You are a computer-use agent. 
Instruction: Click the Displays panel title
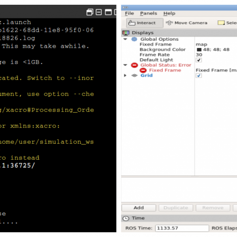(143, 33)
